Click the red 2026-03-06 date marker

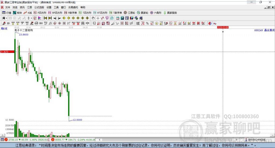pyautogui.click(x=223, y=28)
